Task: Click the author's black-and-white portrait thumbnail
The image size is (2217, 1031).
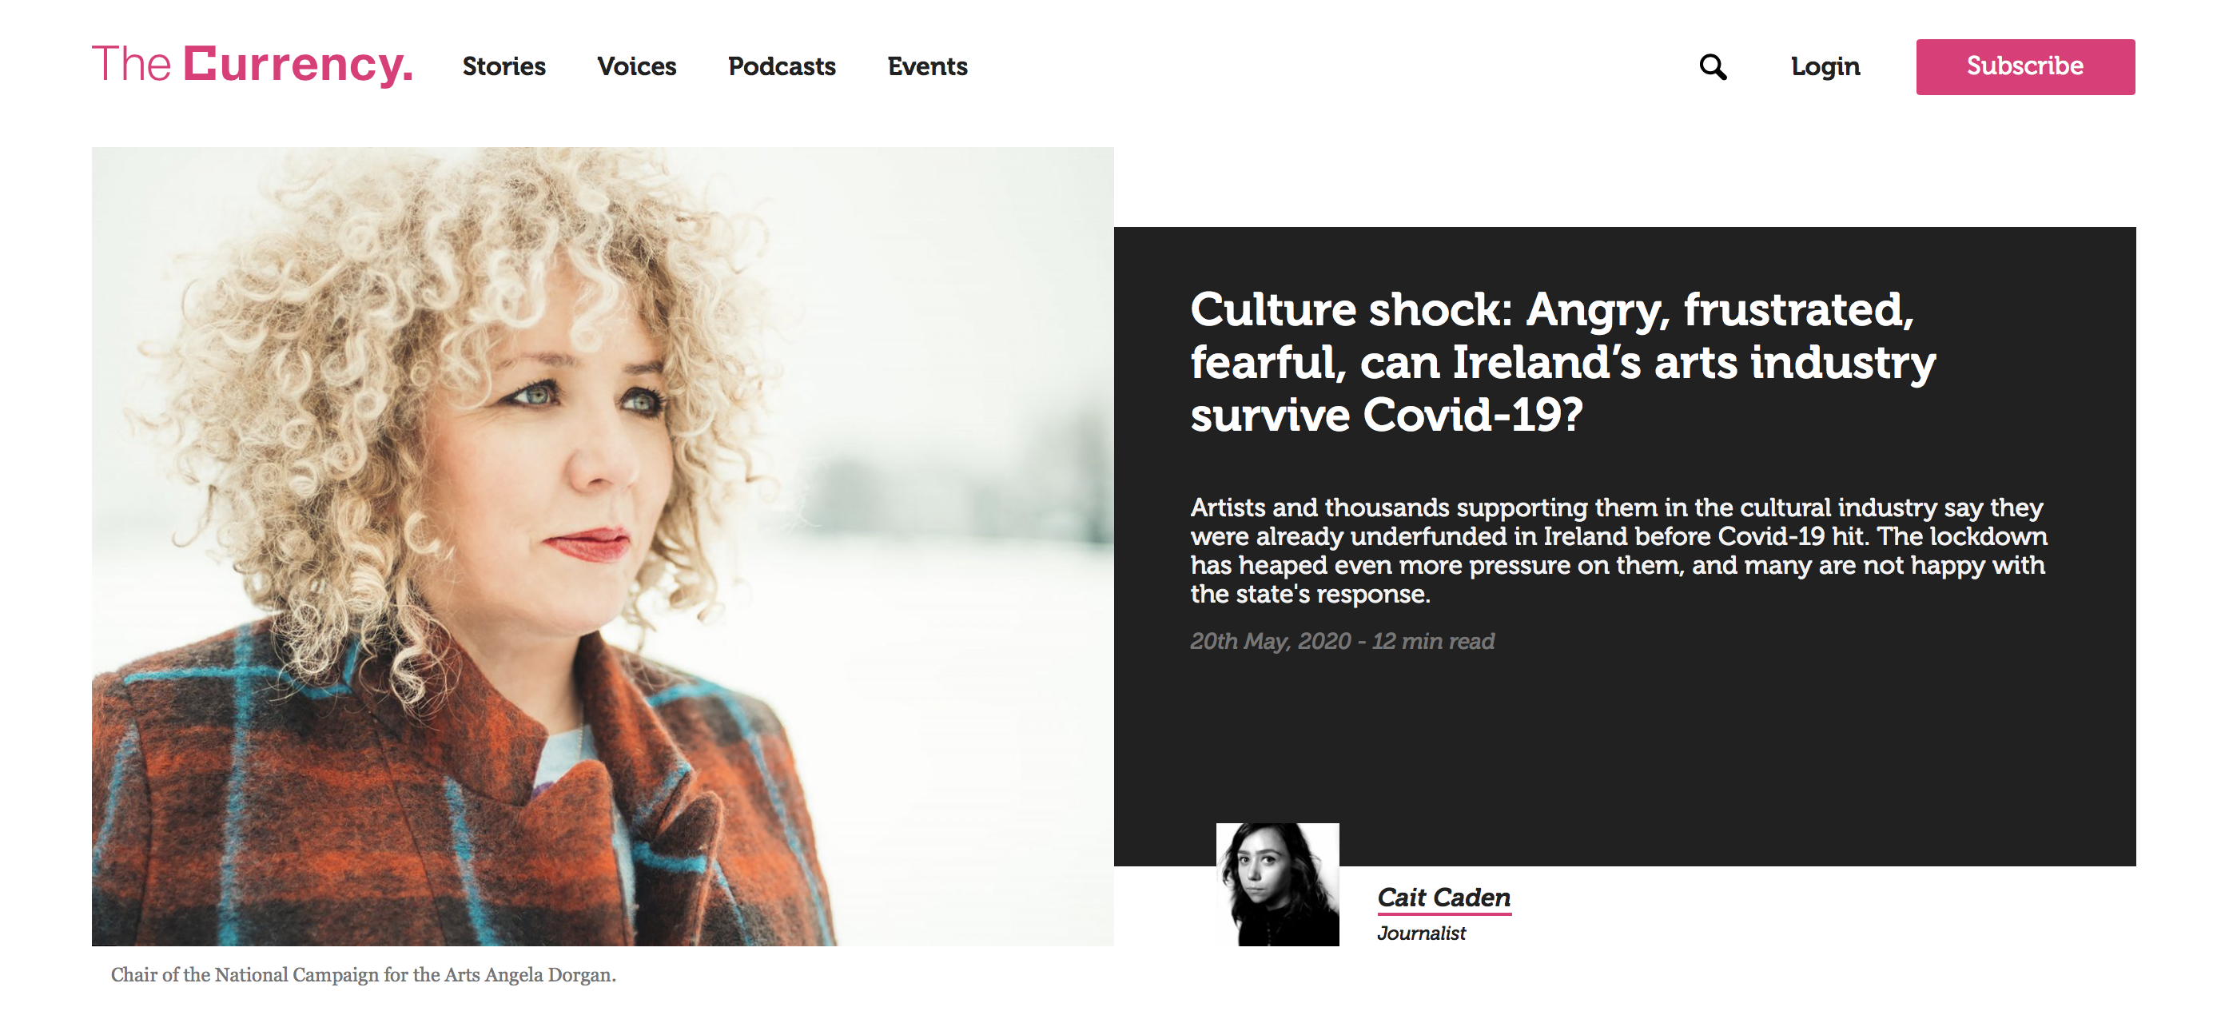Action: [x=1277, y=884]
